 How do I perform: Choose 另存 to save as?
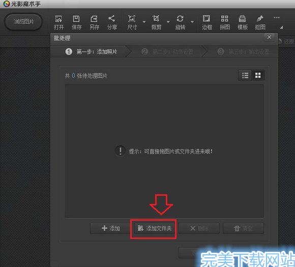coord(94,22)
